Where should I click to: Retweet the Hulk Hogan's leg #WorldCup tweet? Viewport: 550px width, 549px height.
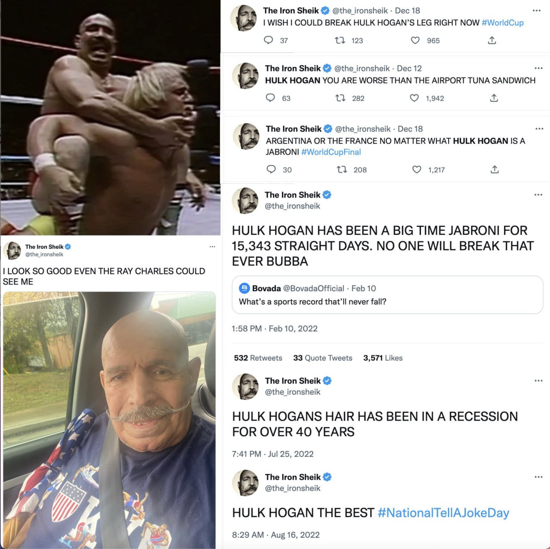pos(340,40)
